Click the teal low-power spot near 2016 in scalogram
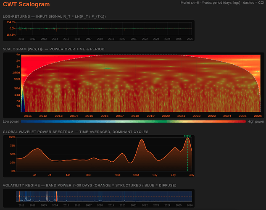This screenshot has height=210, width=266. 108,68
